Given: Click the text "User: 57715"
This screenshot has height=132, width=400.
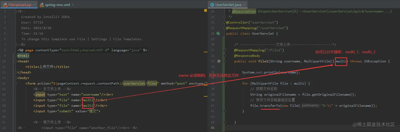Looking at the screenshot, I should [32, 22].
